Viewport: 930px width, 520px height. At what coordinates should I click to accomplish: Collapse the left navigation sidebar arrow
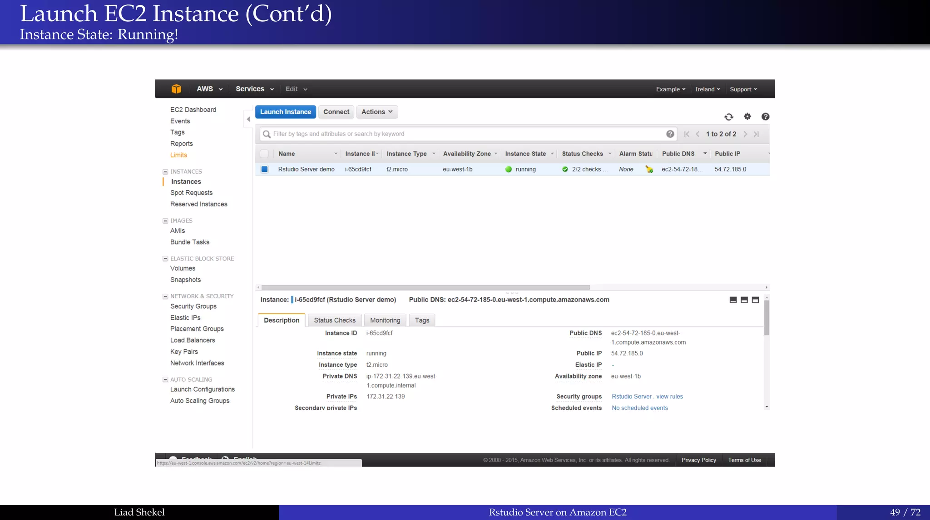[x=248, y=119]
